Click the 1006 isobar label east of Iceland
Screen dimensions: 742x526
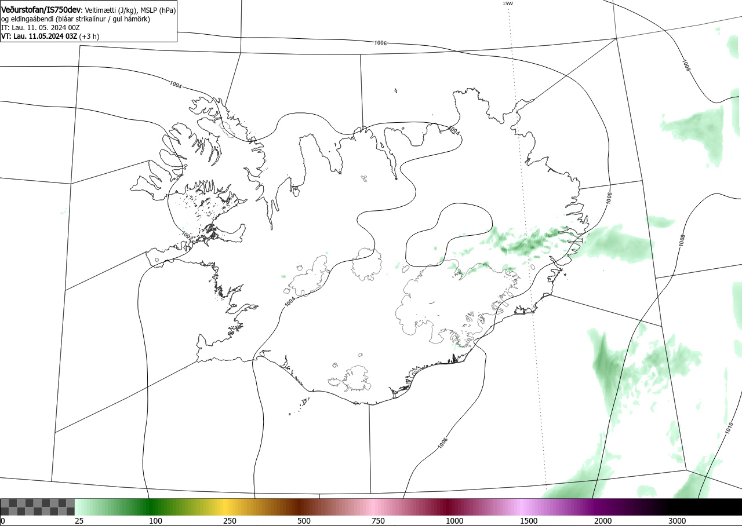[x=608, y=198]
